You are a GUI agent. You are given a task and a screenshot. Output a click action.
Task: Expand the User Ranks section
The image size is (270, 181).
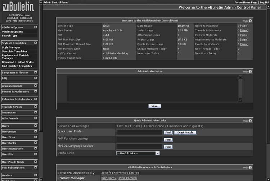click(x=36, y=142)
